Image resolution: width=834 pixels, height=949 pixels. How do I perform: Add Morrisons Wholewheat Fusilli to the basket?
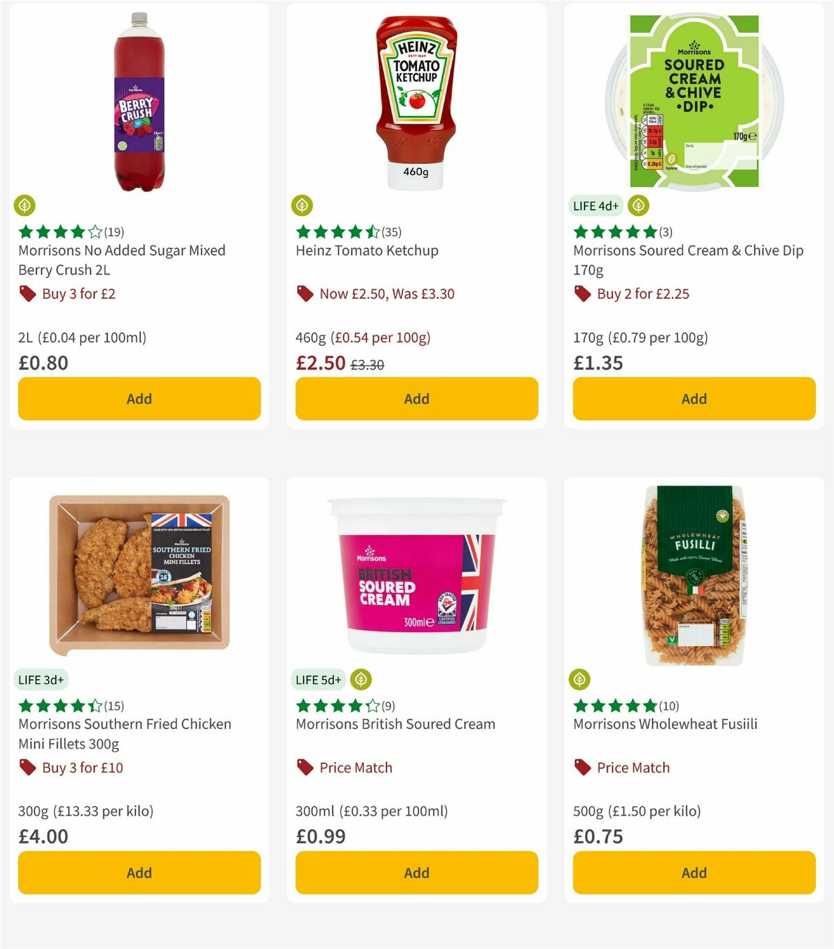point(693,873)
